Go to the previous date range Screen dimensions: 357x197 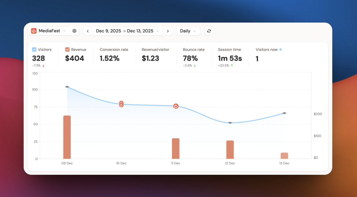pos(88,31)
